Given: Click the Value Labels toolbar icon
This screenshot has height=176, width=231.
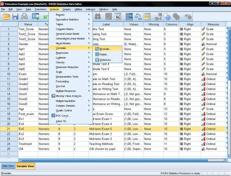Looking at the screenshot, I should point(158,16).
